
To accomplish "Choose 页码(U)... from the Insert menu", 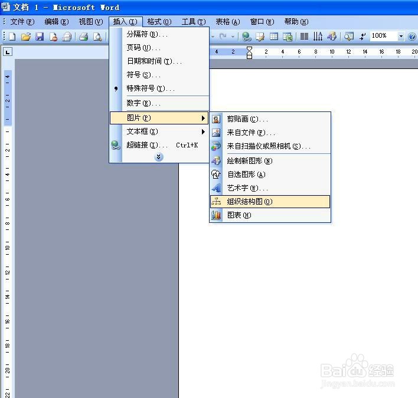I will tap(159, 48).
